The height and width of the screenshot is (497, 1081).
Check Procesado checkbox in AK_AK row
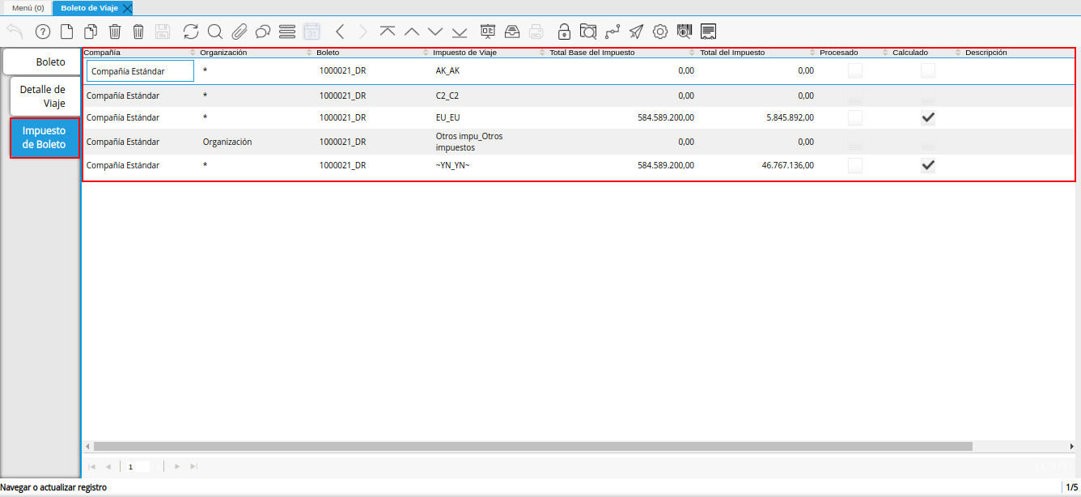[854, 70]
